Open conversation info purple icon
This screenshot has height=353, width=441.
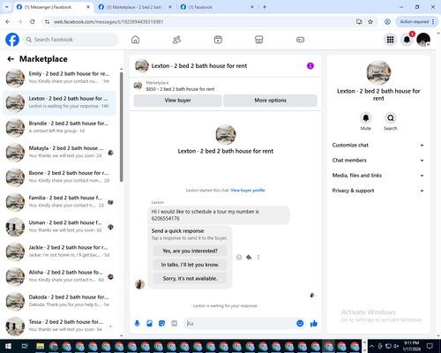pos(310,66)
